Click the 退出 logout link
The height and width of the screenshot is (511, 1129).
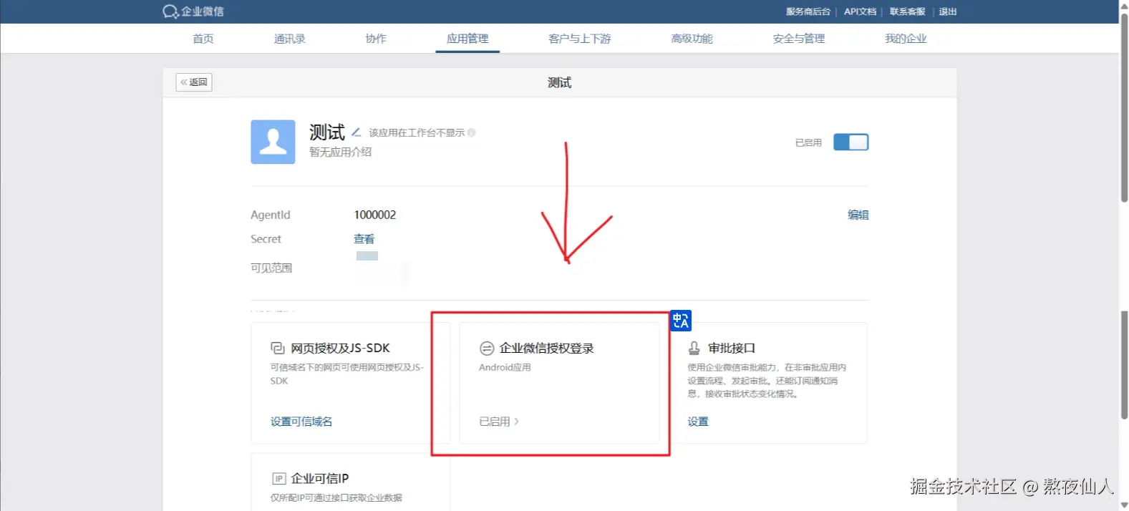coord(948,11)
